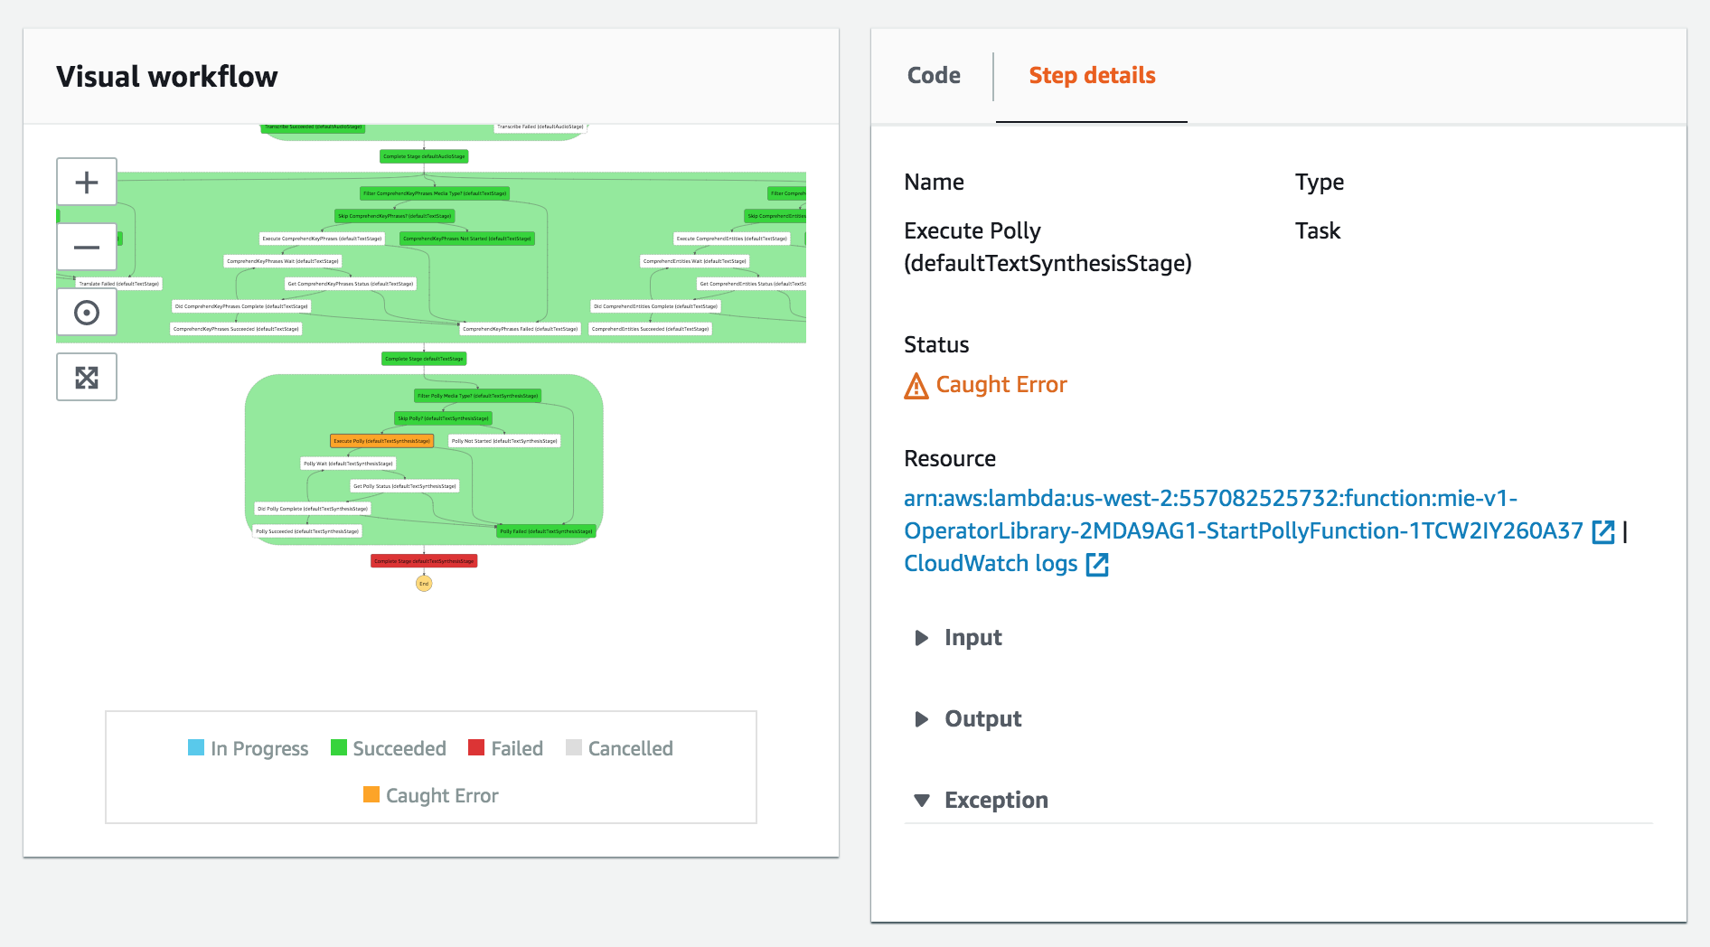The image size is (1710, 947).
Task: Select the Execute ComprehendEntities node
Action: click(x=732, y=239)
